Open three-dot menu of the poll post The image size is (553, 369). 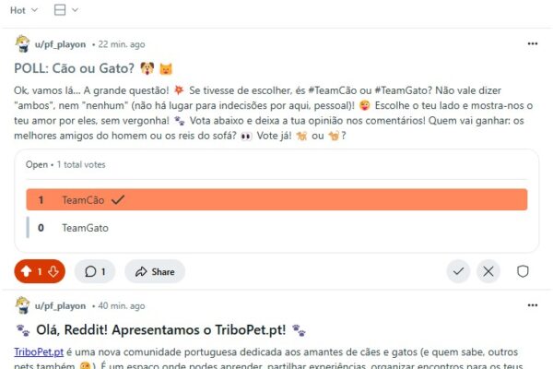click(x=532, y=43)
